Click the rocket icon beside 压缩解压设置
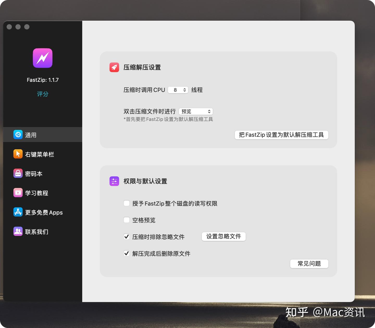 114,67
